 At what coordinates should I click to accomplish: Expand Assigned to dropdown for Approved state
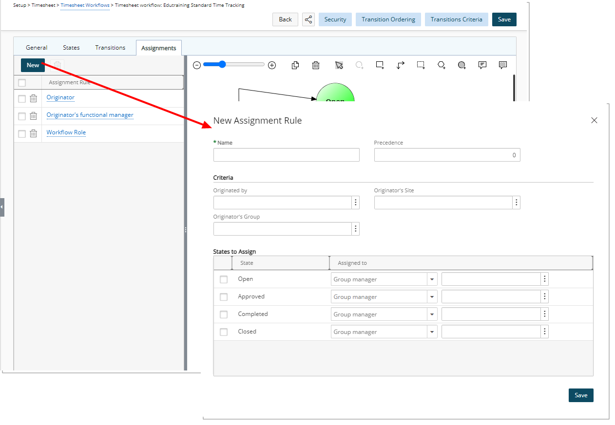[x=432, y=296]
